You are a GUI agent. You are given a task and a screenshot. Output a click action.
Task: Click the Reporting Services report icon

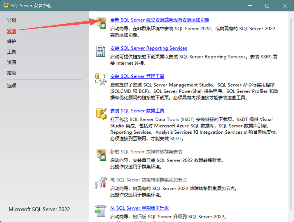click(x=101, y=51)
